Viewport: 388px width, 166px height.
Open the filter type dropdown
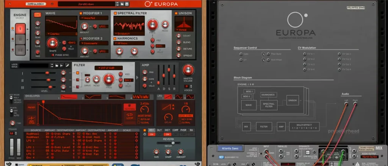click(109, 68)
